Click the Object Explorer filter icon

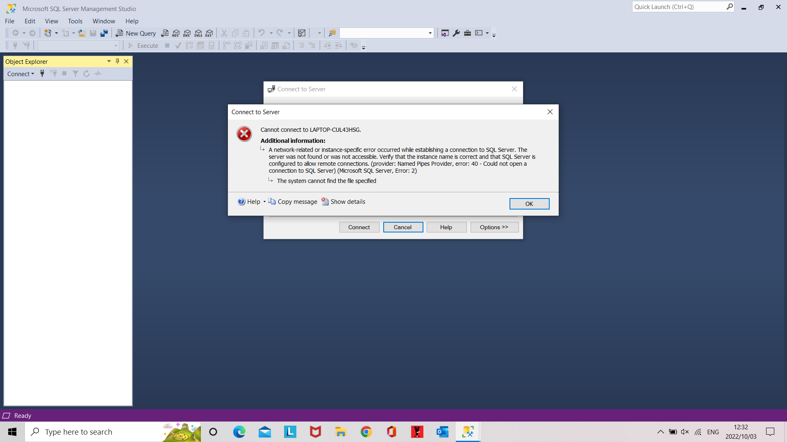pyautogui.click(x=75, y=73)
